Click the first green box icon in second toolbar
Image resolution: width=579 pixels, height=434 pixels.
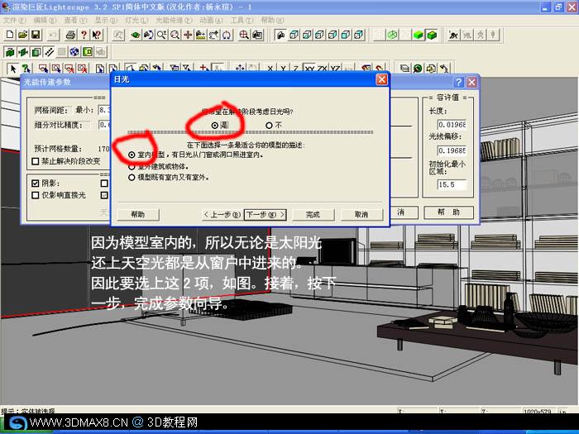coord(10,52)
